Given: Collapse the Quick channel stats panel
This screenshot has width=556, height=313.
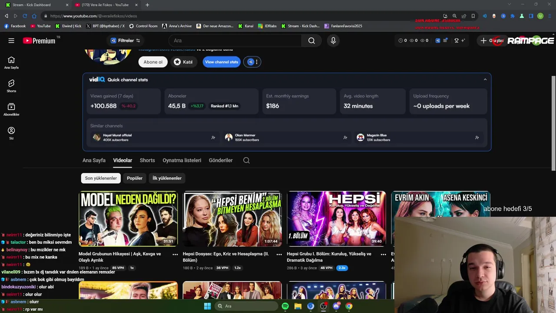Looking at the screenshot, I should click(485, 80).
